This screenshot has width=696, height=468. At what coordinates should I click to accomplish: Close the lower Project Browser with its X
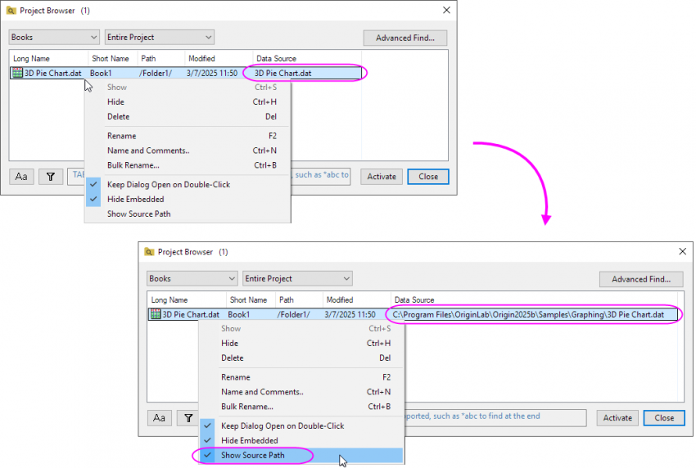(x=683, y=252)
